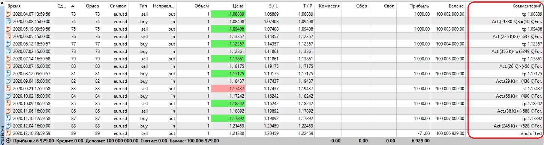Click the sell deal icon dated 2020.04.07 13:59:58
This screenshot has width=544, height=145.
click(x=9, y=14)
